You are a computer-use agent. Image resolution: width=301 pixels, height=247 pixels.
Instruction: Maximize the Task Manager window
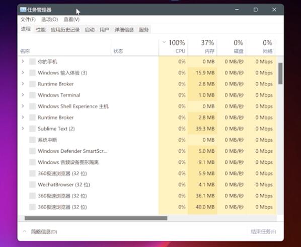[x=256, y=10]
